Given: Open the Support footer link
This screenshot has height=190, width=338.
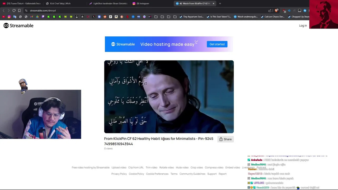Looking at the screenshot, I should 212,174.
